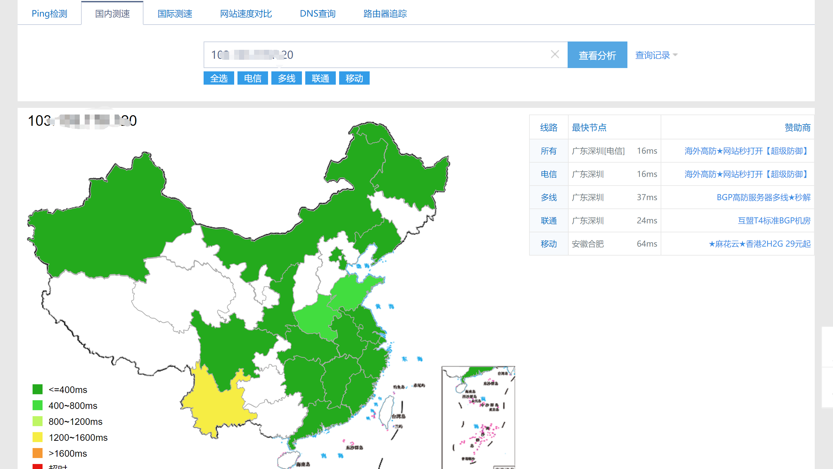Open the 网站速度对比 tab
The image size is (833, 469).
click(x=245, y=14)
